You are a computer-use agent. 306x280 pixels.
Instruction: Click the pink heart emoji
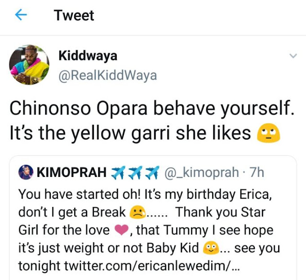click(121, 230)
